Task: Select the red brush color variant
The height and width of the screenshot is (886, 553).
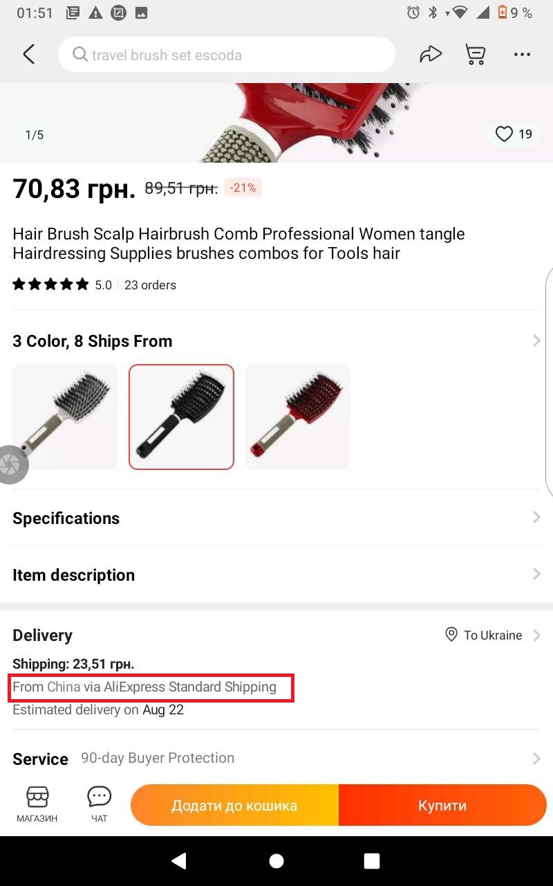Action: (x=297, y=417)
